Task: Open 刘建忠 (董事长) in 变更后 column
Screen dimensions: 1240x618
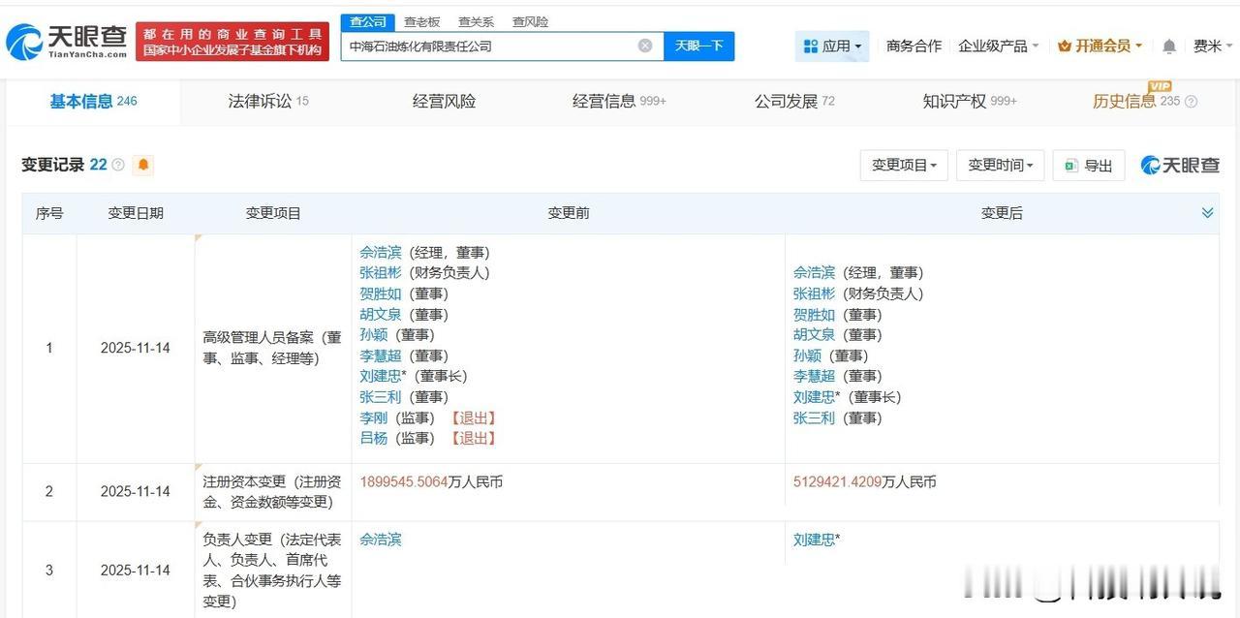Action: pos(814,397)
